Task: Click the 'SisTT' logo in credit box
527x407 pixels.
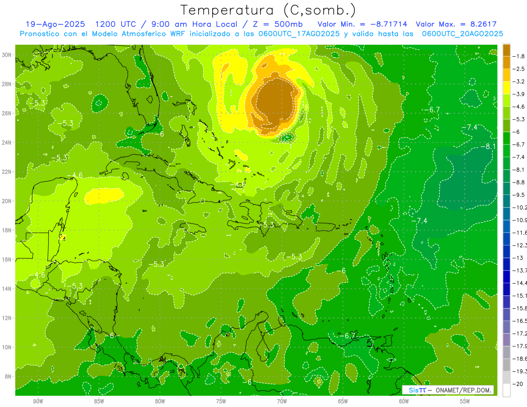Action: (417, 390)
